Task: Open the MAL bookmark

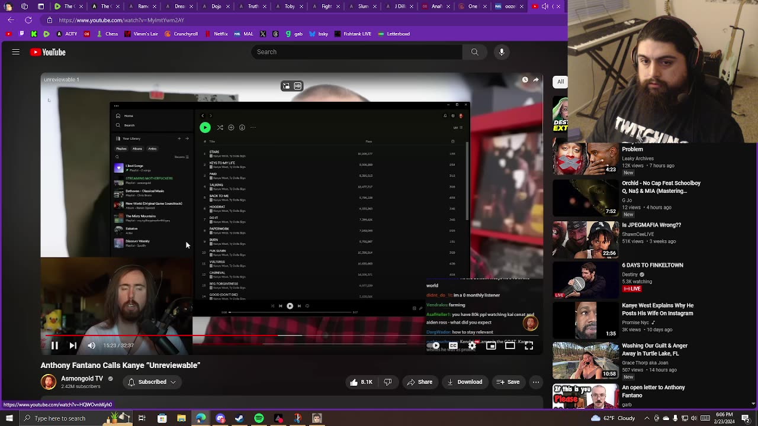Action: click(x=244, y=34)
